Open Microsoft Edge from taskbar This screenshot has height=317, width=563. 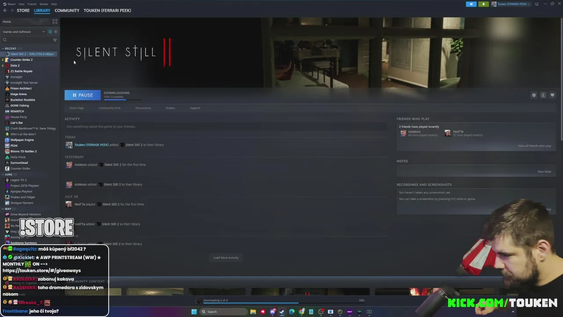coord(292,312)
